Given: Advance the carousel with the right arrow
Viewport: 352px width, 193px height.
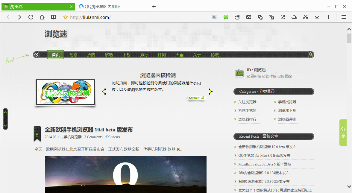Looking at the screenshot, I should click(x=211, y=91).
